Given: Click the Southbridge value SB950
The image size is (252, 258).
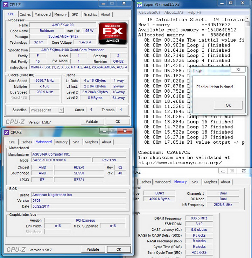Looking at the screenshot, I should (79, 173).
